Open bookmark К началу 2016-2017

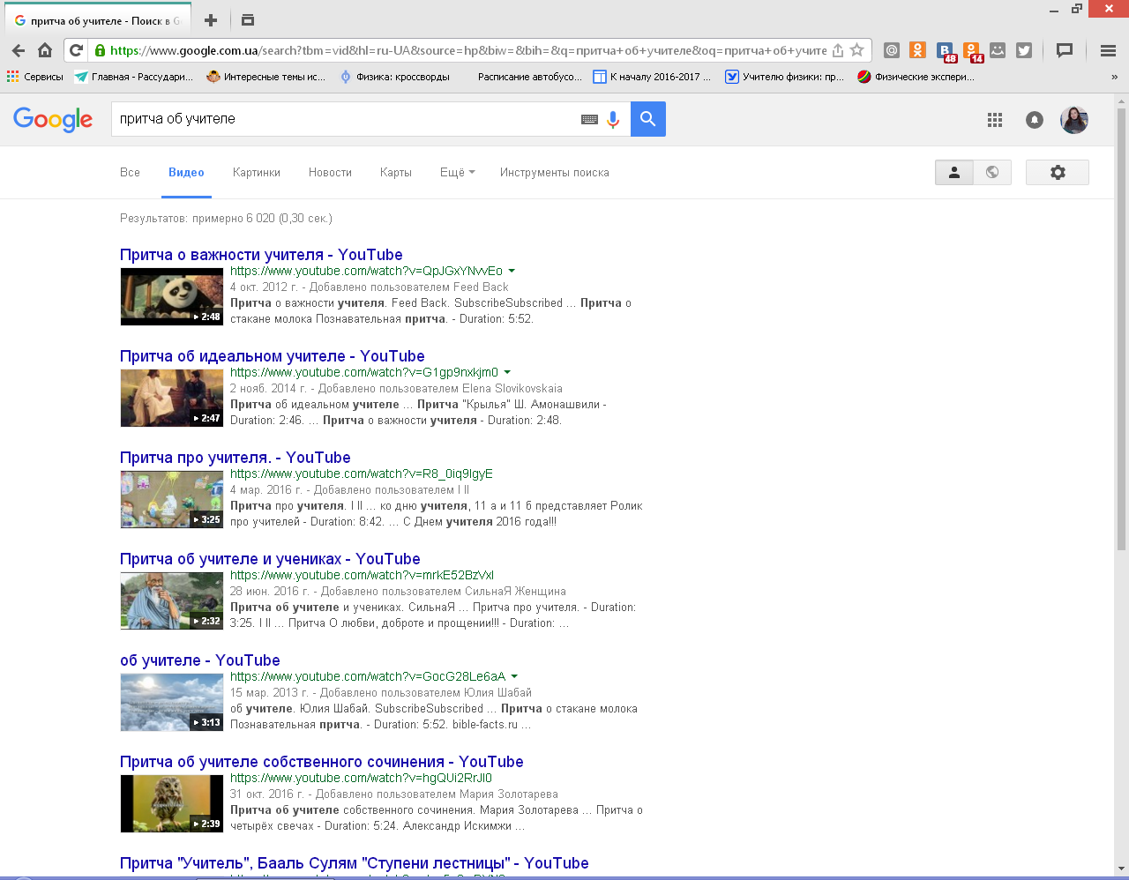pos(653,77)
